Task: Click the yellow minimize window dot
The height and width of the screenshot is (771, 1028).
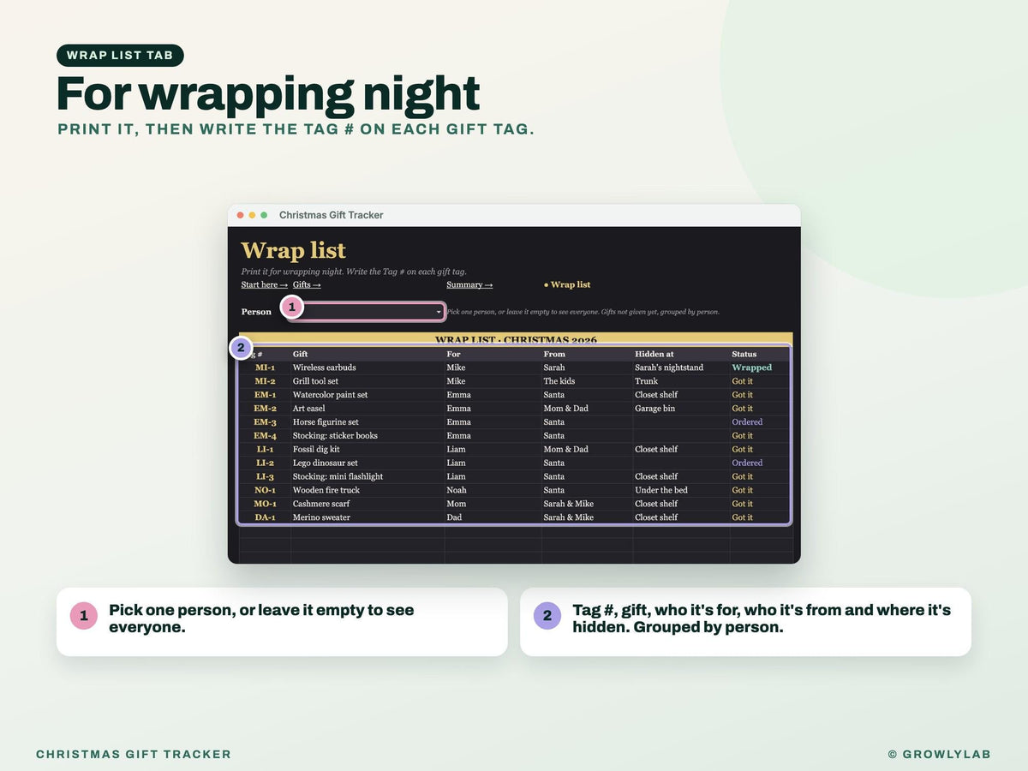Action: point(252,215)
